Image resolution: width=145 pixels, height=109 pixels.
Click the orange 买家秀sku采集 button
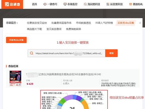coord(16,40)
